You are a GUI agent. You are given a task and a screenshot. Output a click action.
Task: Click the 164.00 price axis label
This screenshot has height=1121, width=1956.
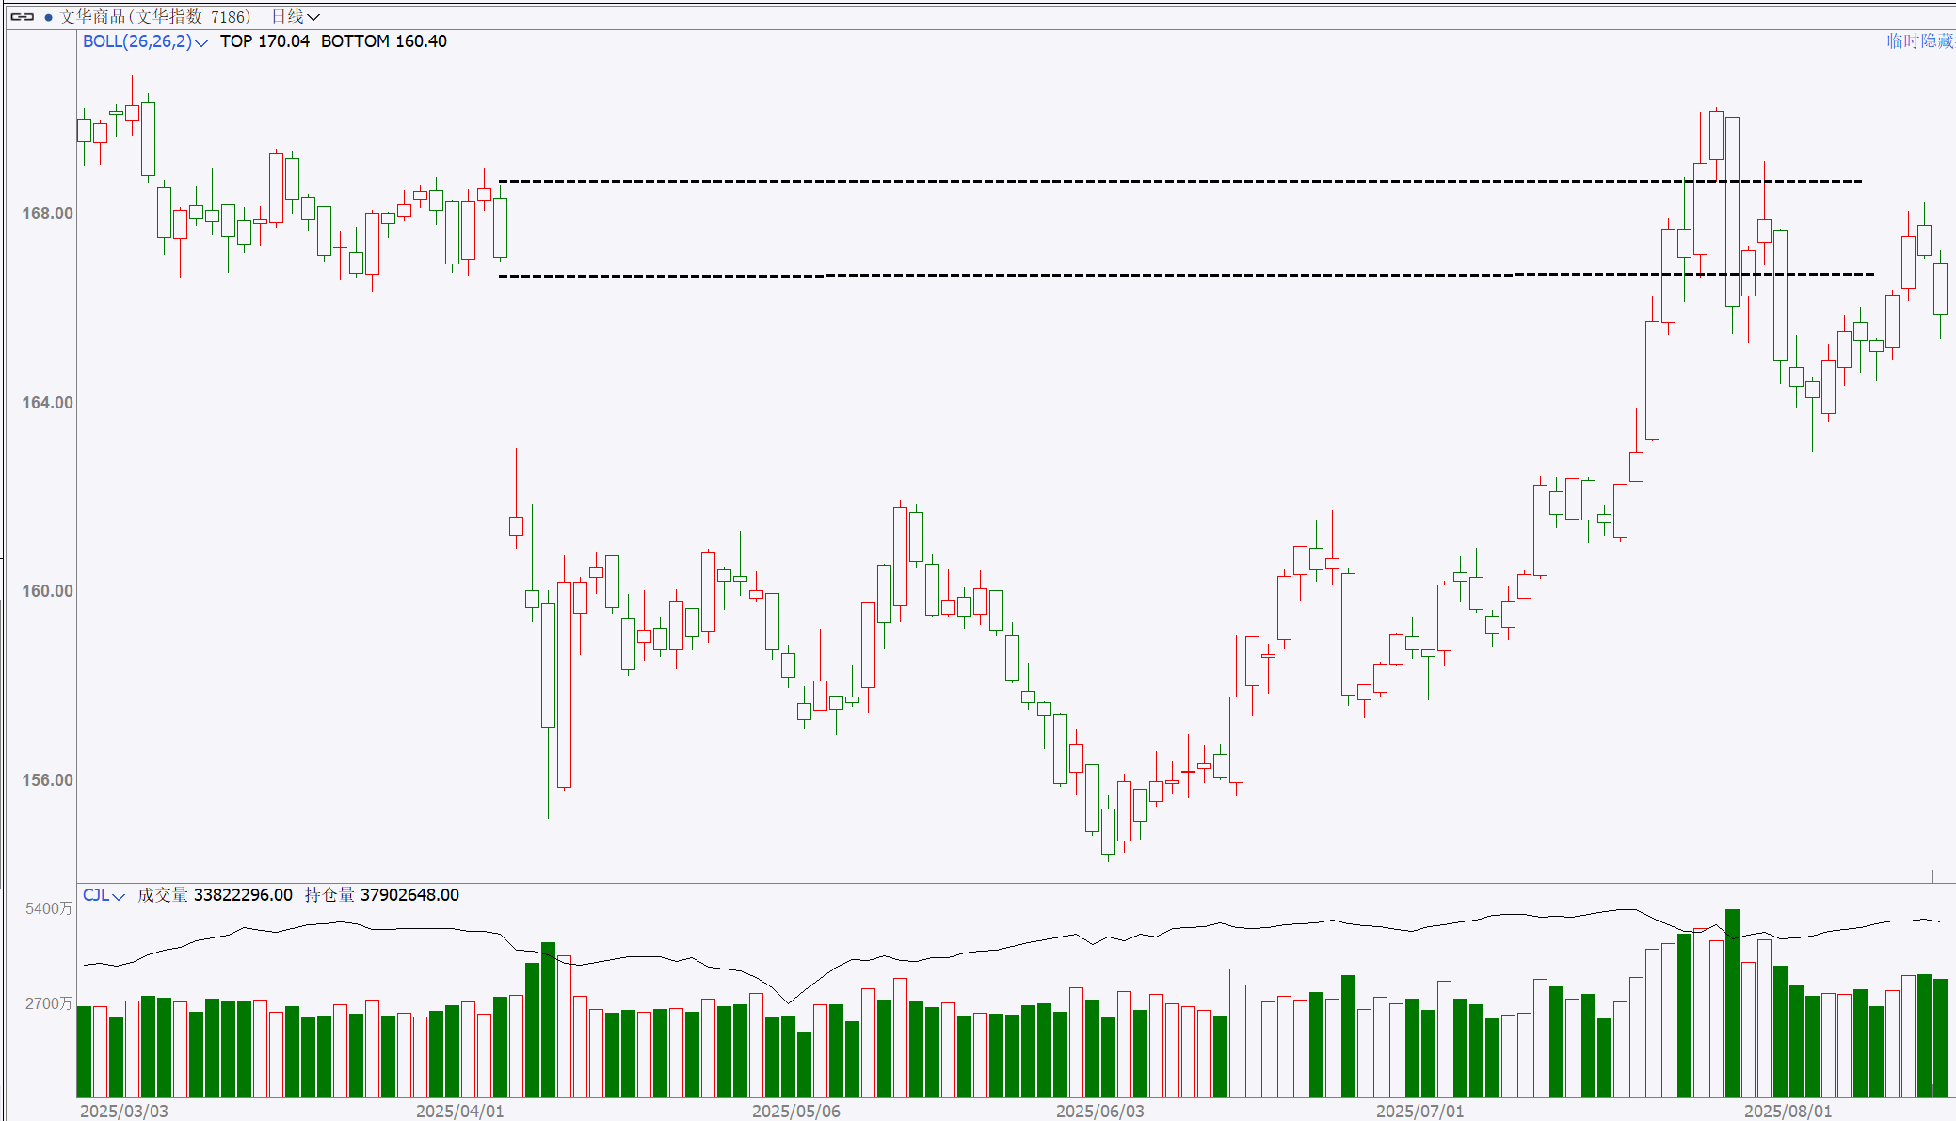pos(47,403)
